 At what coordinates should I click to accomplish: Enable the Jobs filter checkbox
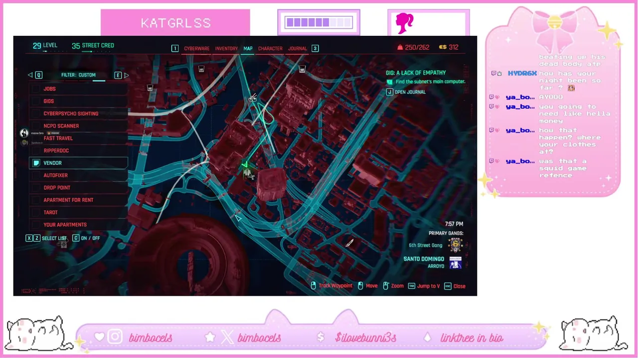click(36, 89)
